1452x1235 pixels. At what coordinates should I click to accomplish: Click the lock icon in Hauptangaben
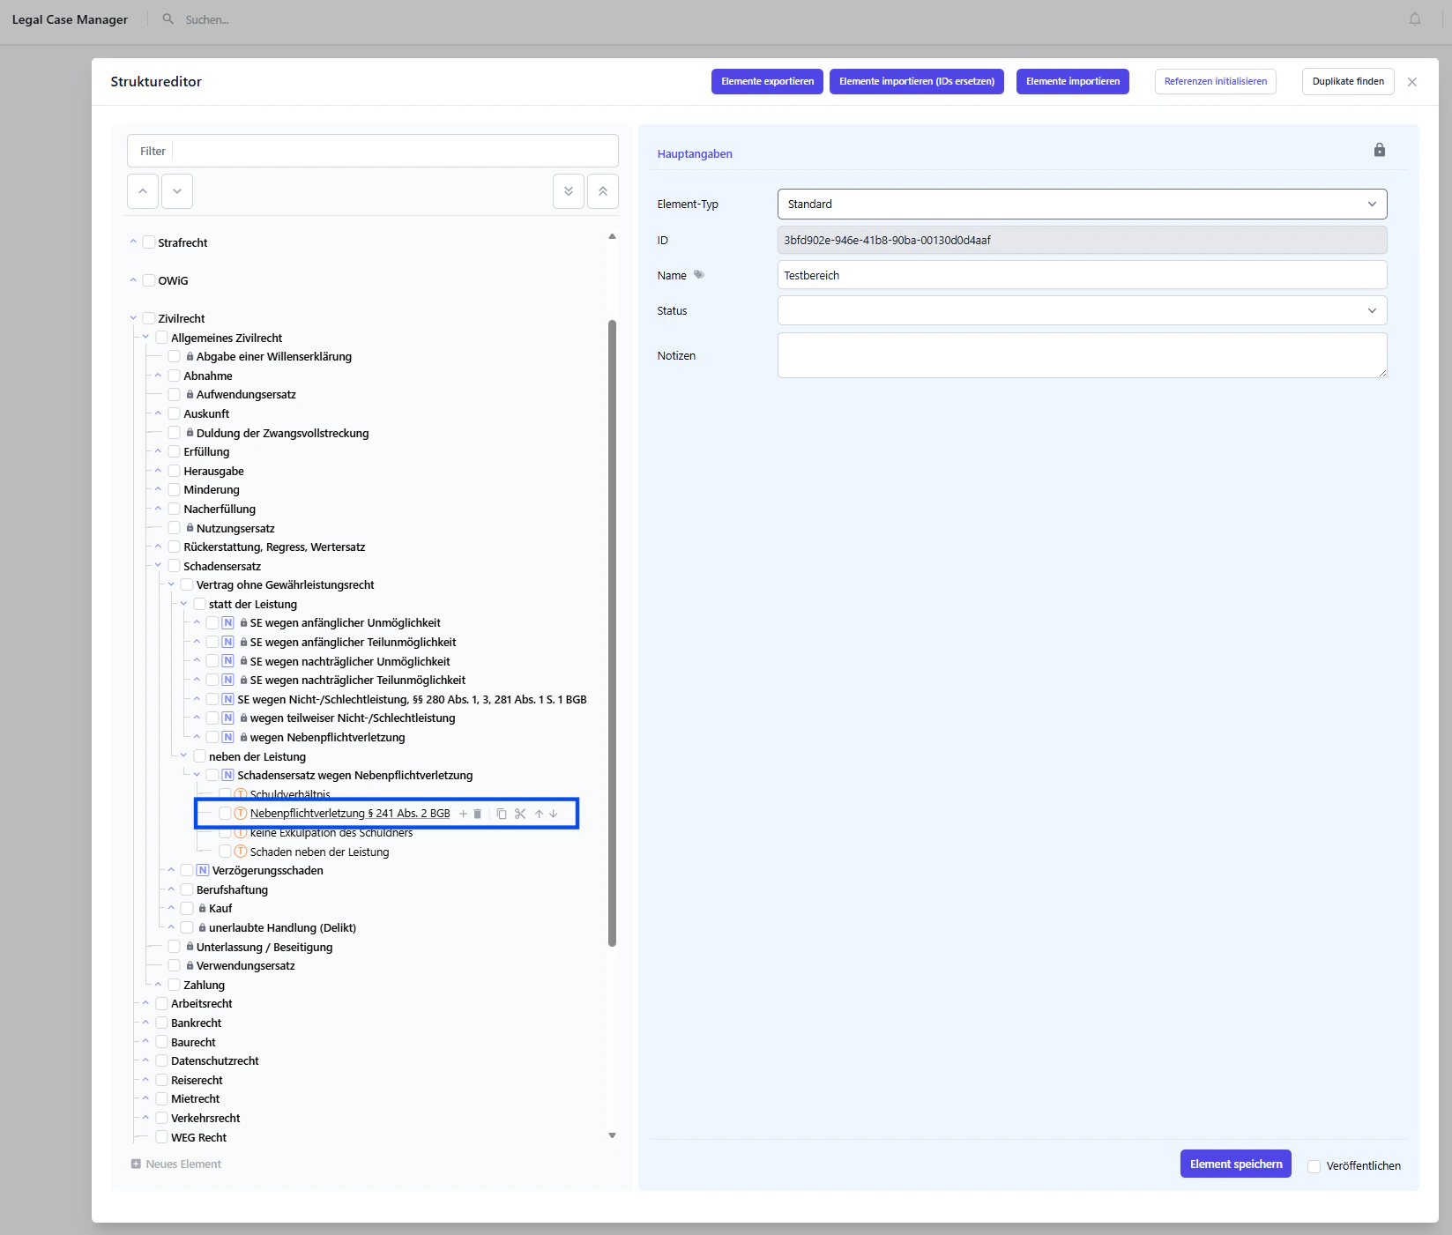[1380, 150]
